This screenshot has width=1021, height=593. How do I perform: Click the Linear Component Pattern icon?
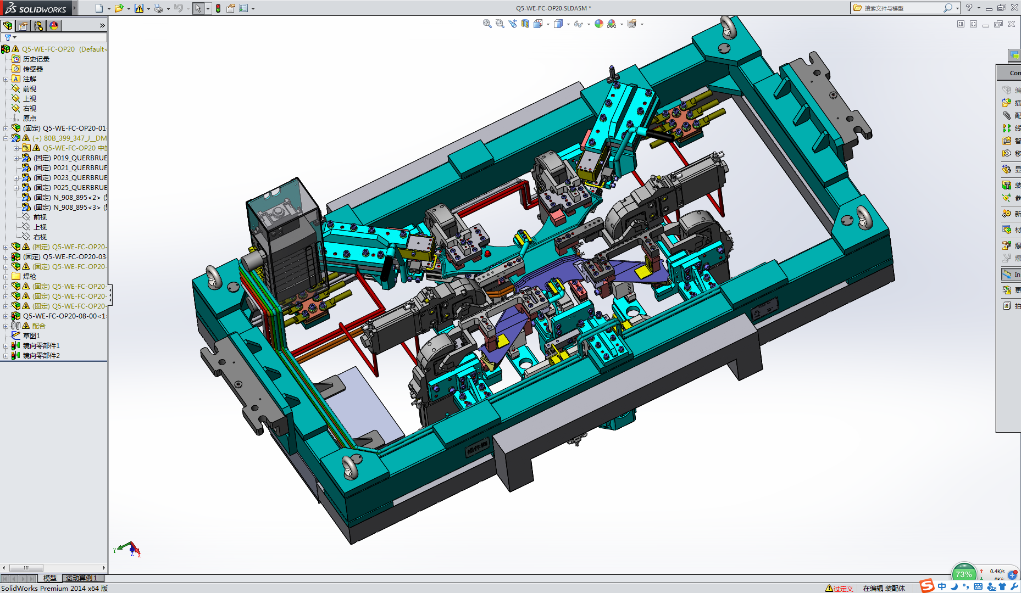[1007, 128]
